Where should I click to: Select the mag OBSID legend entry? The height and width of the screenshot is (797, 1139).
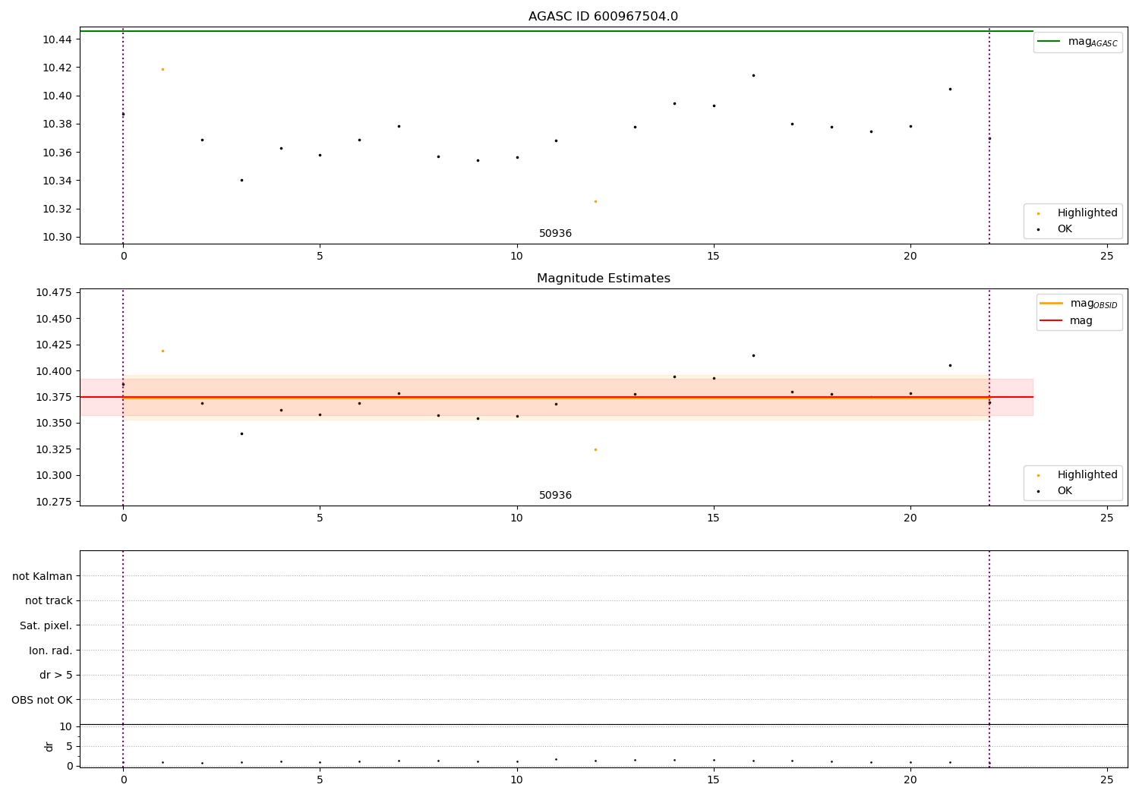click(1078, 304)
